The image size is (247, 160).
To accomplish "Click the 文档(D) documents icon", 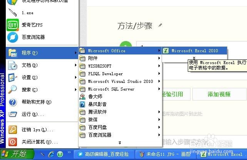I will 13,65.
